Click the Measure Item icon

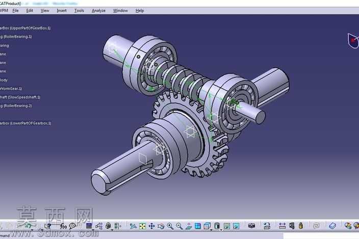(292, 226)
